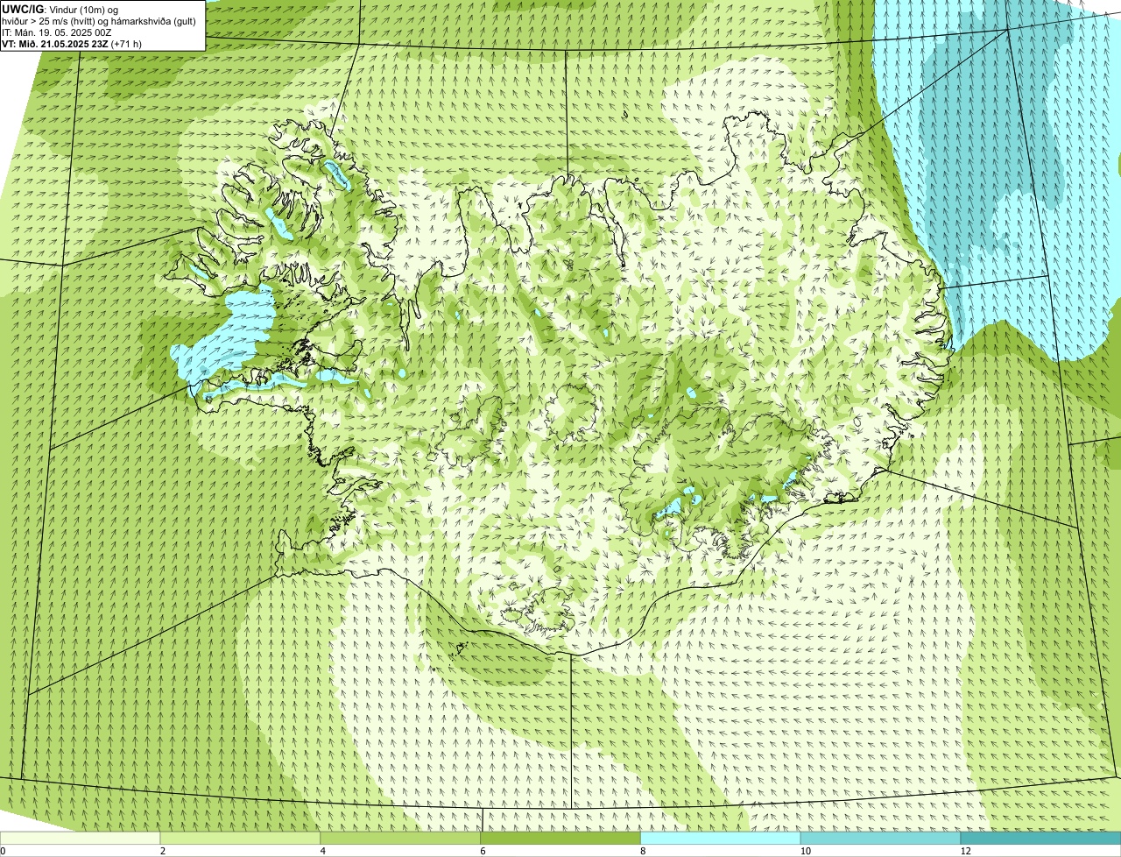Image resolution: width=1121 pixels, height=857 pixels.
Task: Click the turquoise 10–12 m/s legend segment
Action: (x=881, y=838)
